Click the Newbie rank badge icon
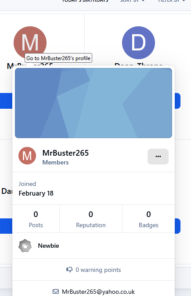The width and height of the screenshot is (191, 296). point(25,246)
